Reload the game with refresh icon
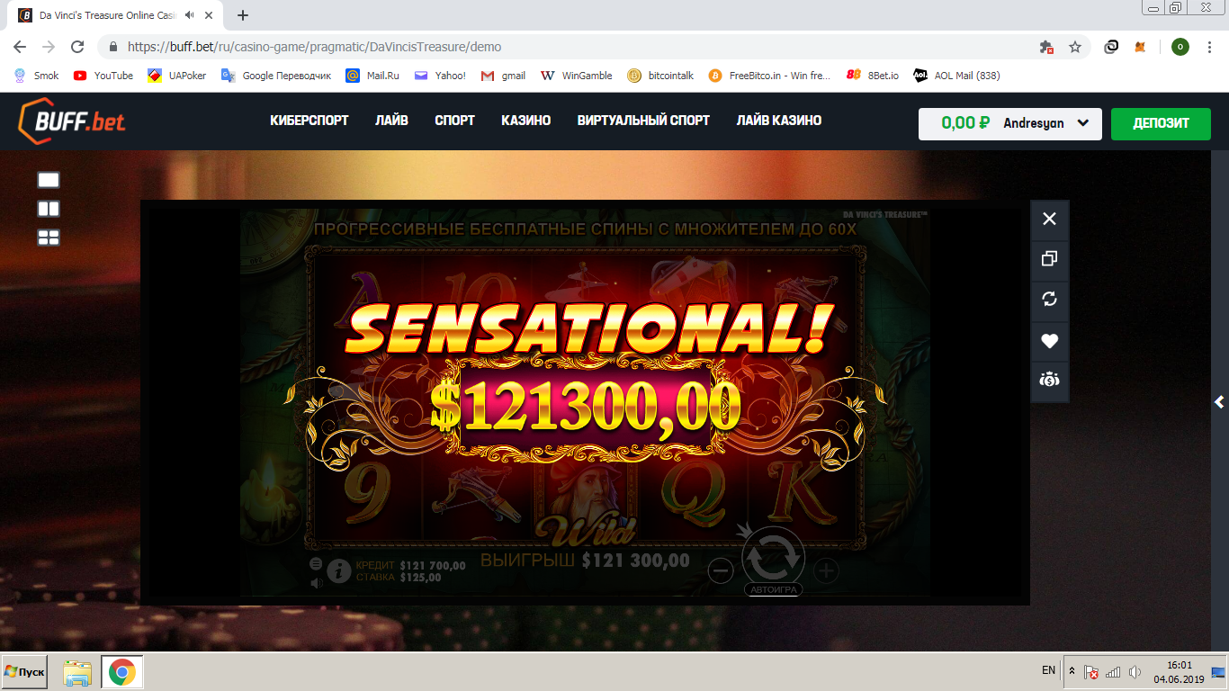The height and width of the screenshot is (691, 1229). tap(1049, 300)
